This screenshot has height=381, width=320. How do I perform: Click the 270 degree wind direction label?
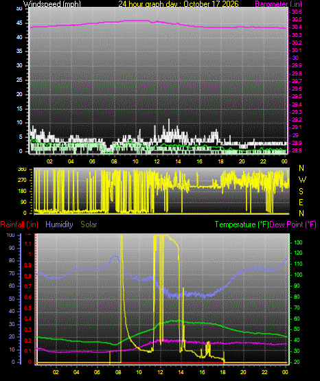[22, 181]
